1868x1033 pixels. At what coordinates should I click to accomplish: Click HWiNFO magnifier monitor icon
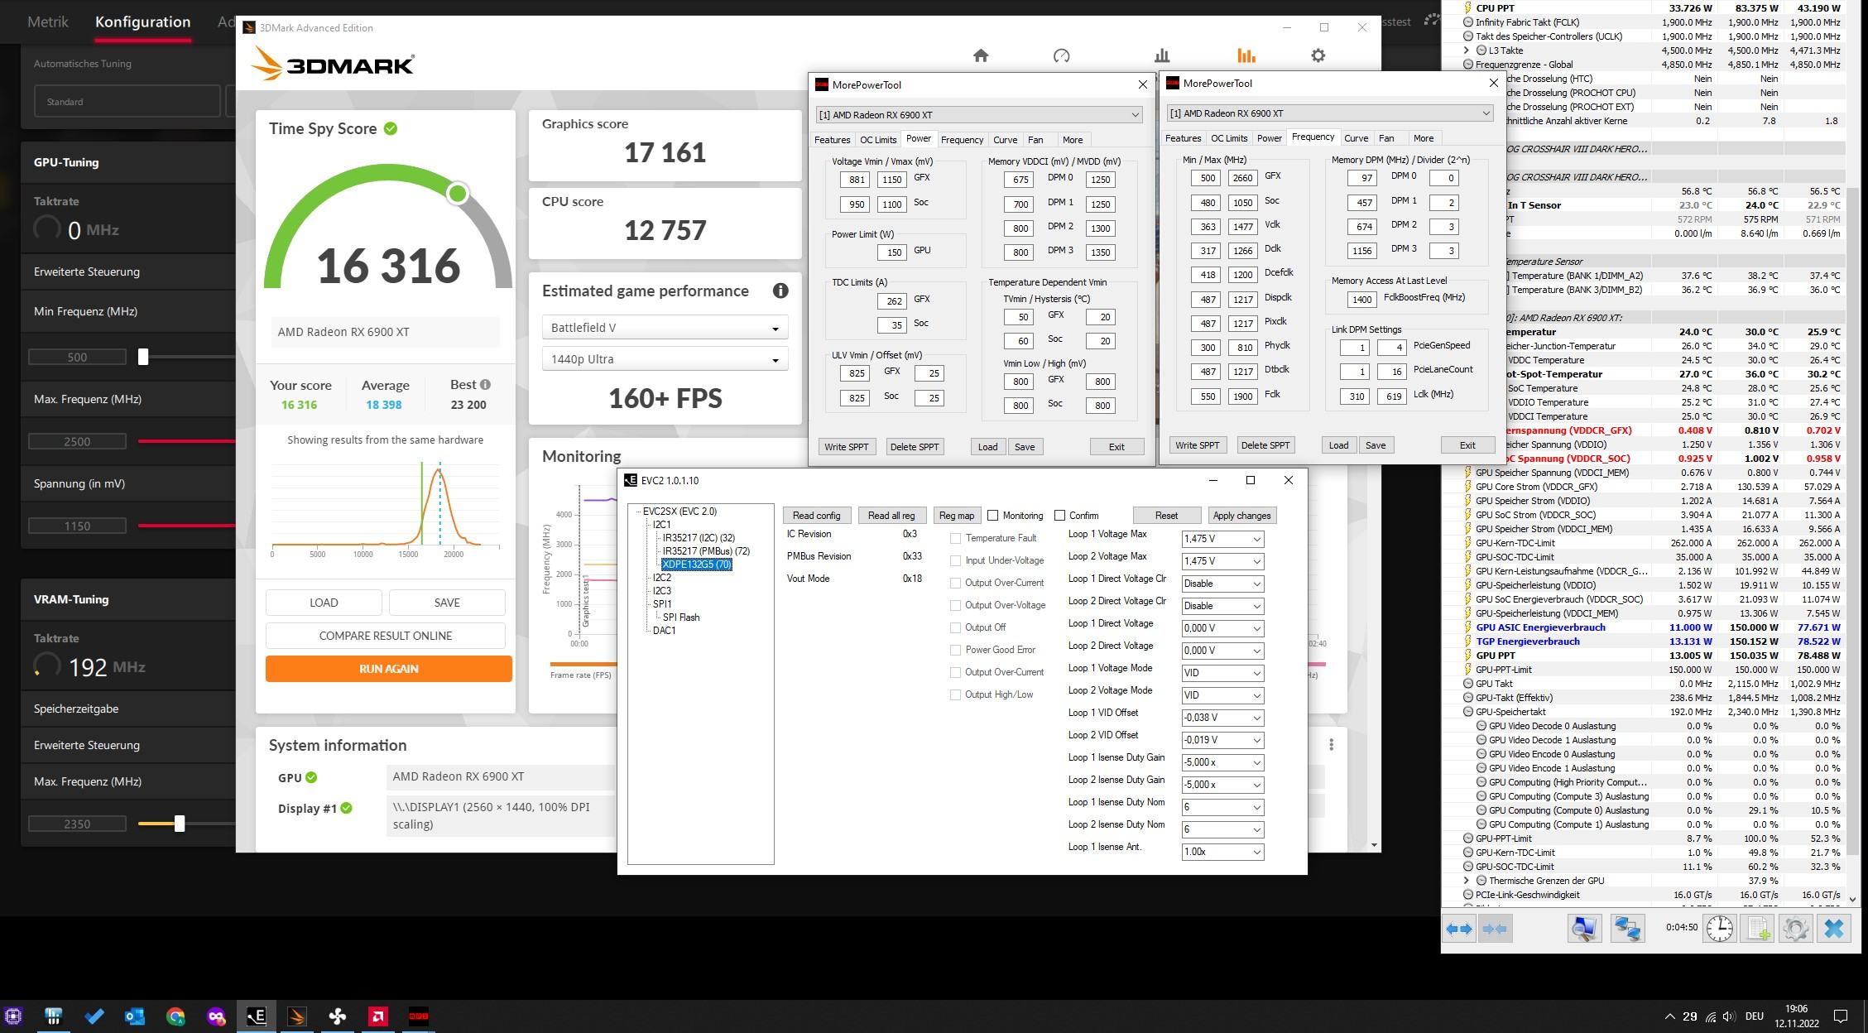(1584, 929)
